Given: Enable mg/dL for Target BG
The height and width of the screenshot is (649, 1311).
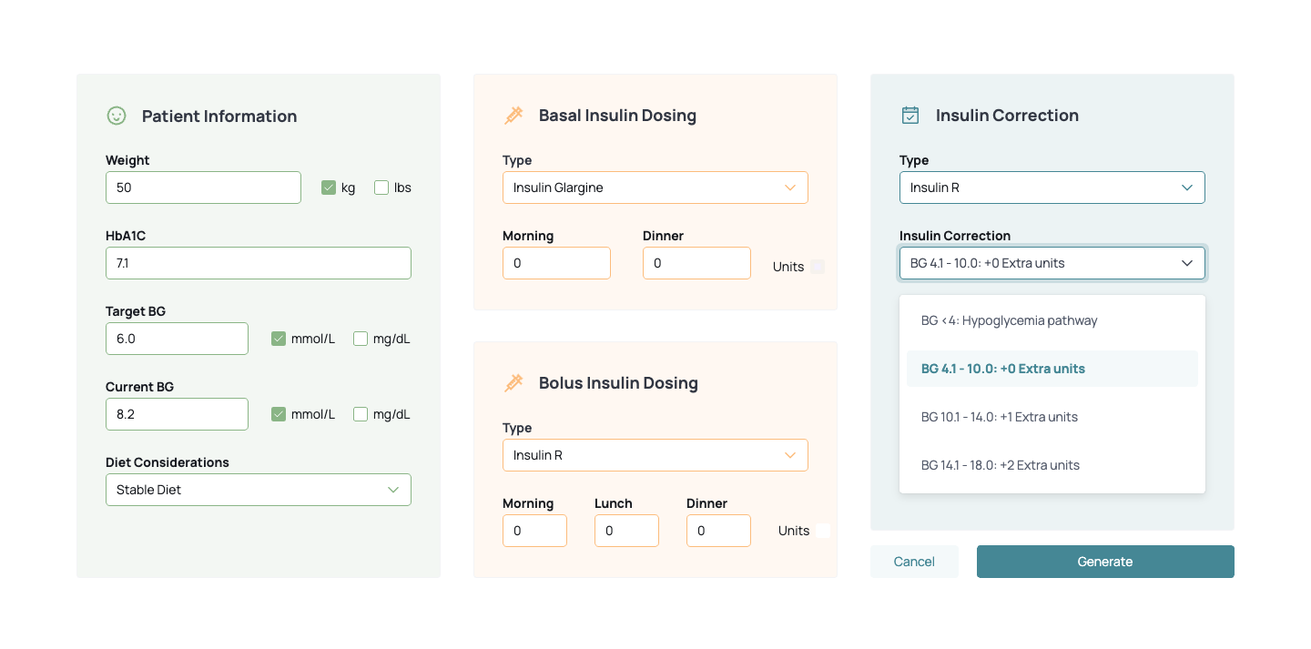Looking at the screenshot, I should [x=361, y=339].
